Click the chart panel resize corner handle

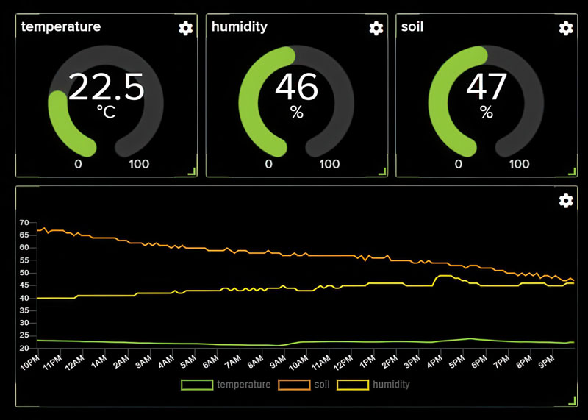(x=572, y=401)
